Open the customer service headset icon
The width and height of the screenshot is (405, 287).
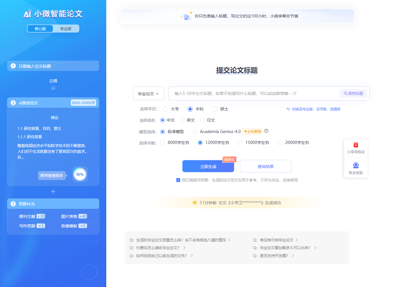pyautogui.click(x=356, y=165)
